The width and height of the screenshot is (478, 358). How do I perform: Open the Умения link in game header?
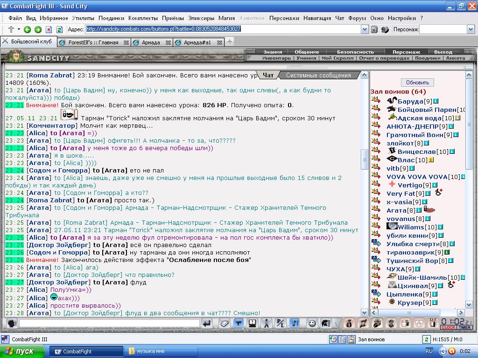click(x=306, y=58)
